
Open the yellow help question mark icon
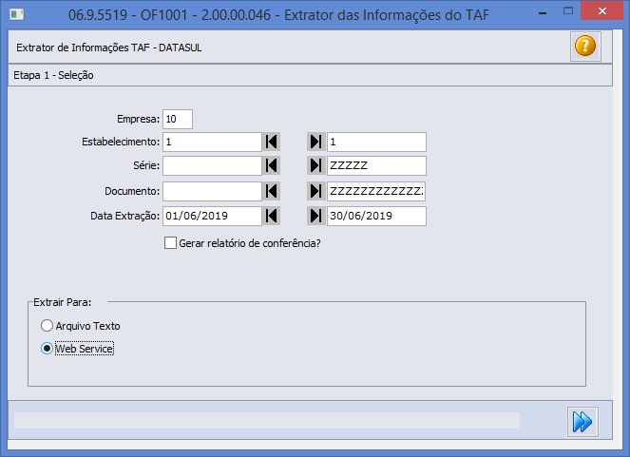[585, 47]
